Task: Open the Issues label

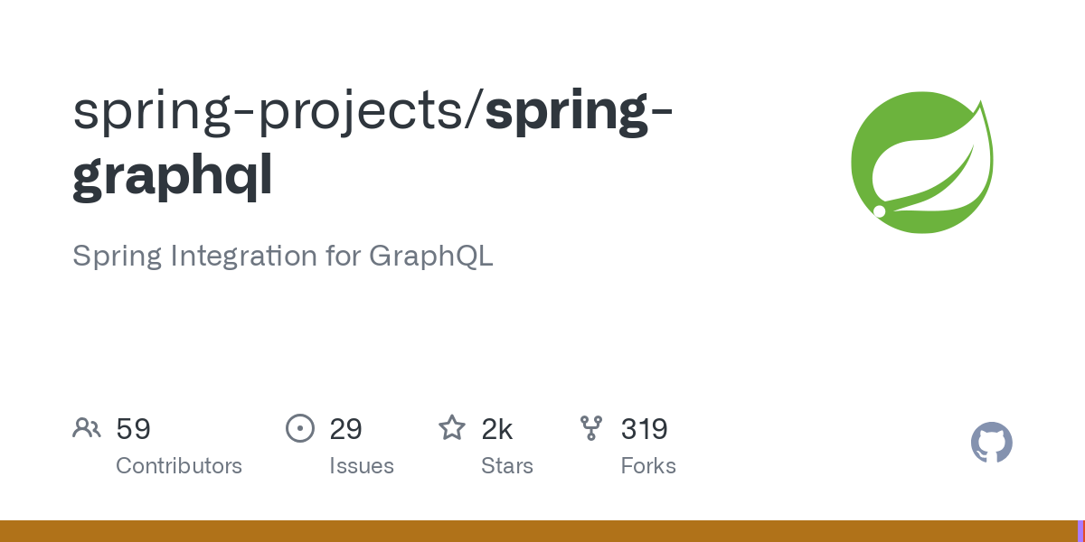Action: point(362,466)
